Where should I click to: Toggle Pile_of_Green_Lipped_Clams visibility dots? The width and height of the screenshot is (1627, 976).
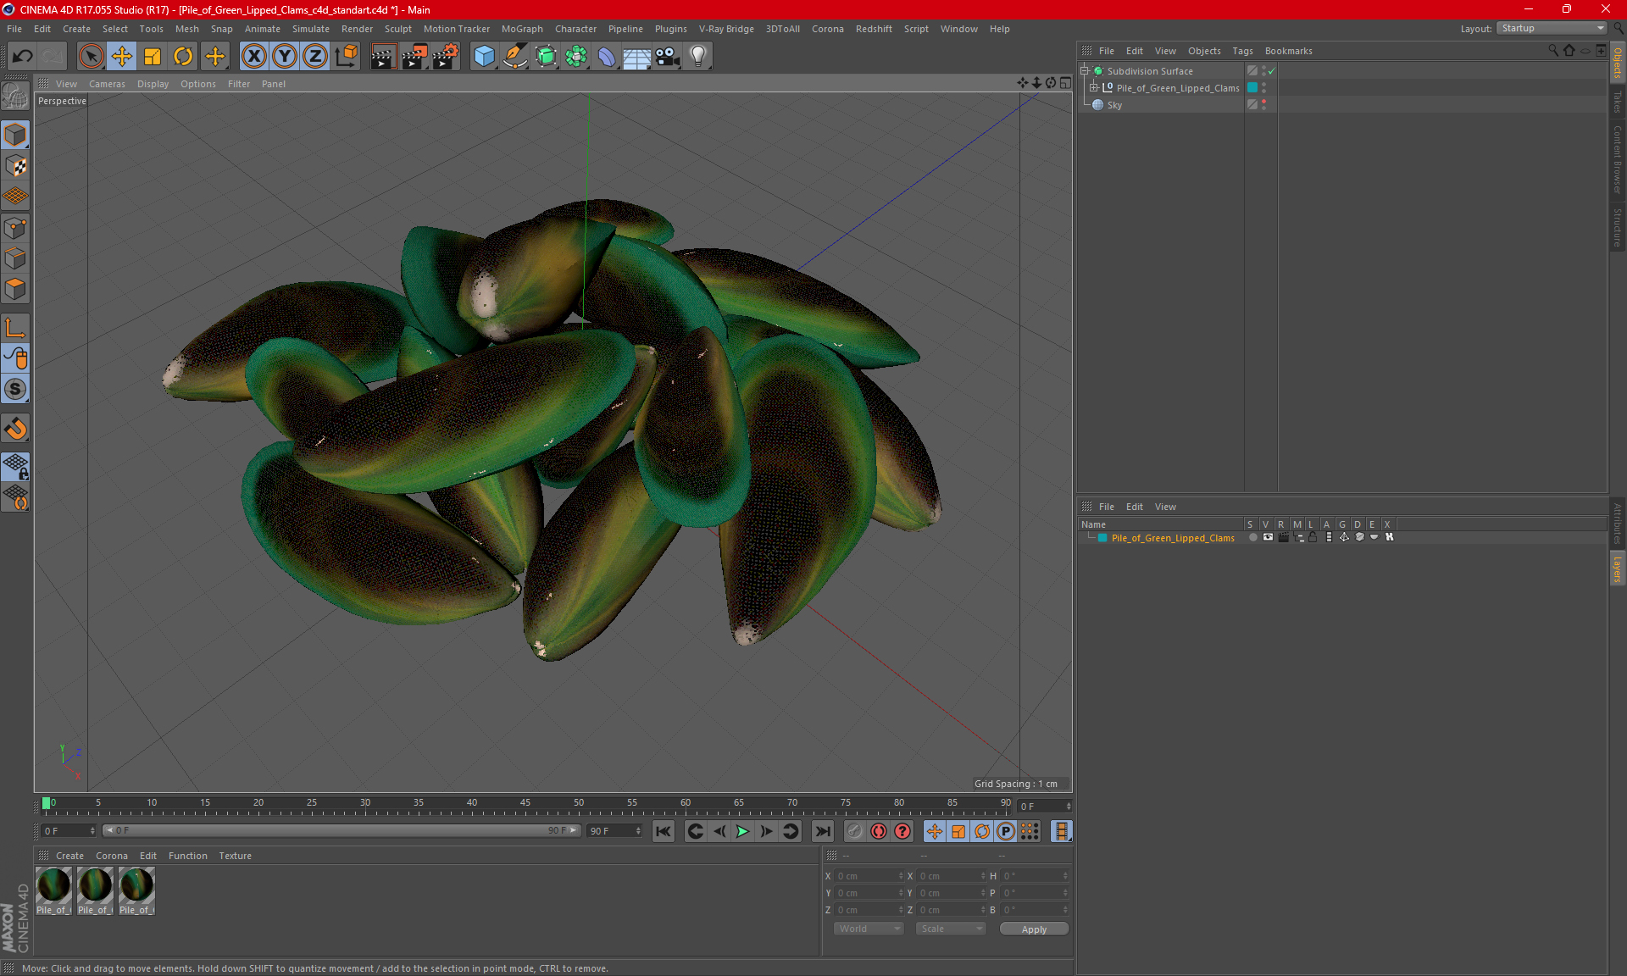tap(1263, 87)
